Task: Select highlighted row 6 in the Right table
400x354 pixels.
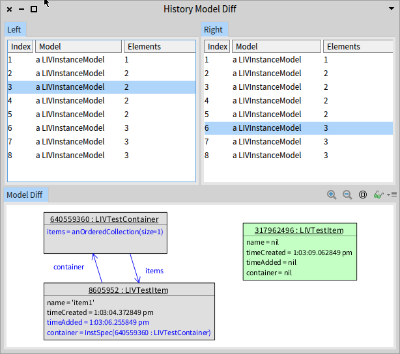Action: coord(298,128)
